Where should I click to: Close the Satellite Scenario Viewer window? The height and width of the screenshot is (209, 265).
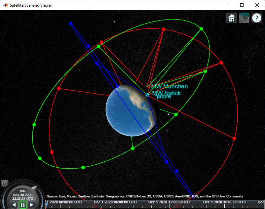coord(257,5)
